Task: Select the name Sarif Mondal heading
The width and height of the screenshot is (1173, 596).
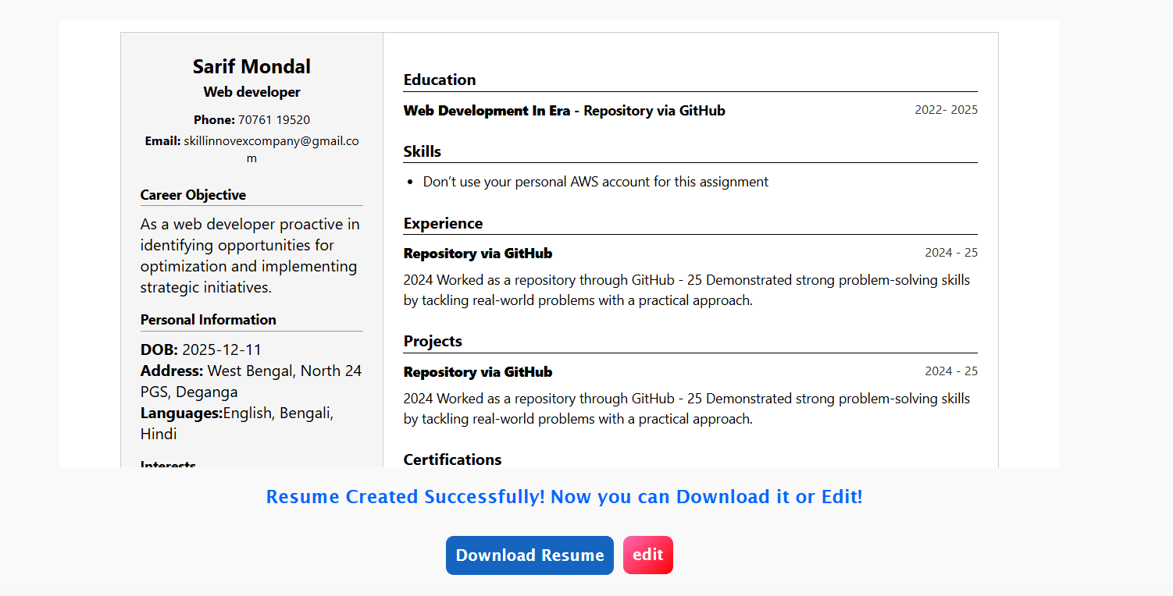Action: (251, 66)
